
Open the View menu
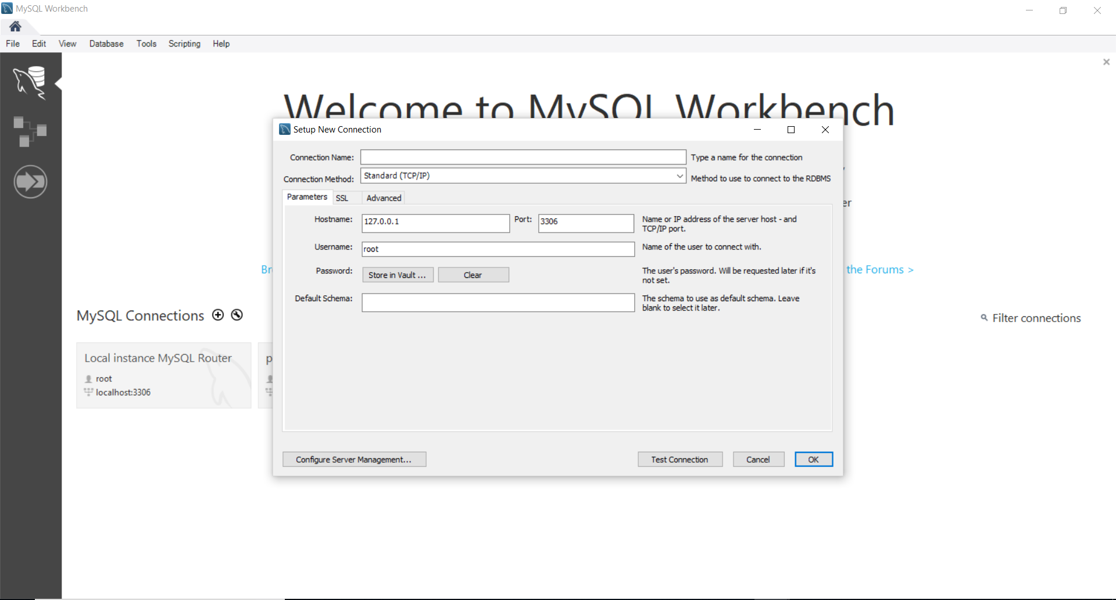pyautogui.click(x=67, y=44)
